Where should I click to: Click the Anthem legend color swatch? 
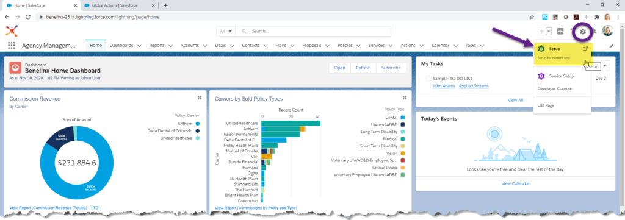point(197,124)
